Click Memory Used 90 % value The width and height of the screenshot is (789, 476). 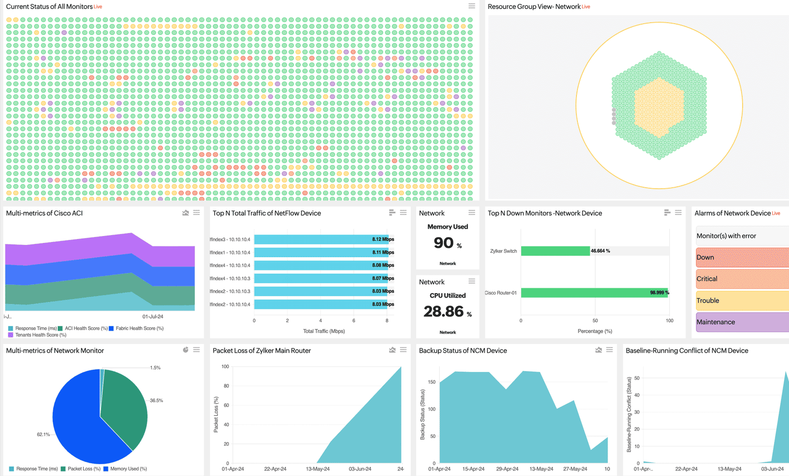coord(448,243)
